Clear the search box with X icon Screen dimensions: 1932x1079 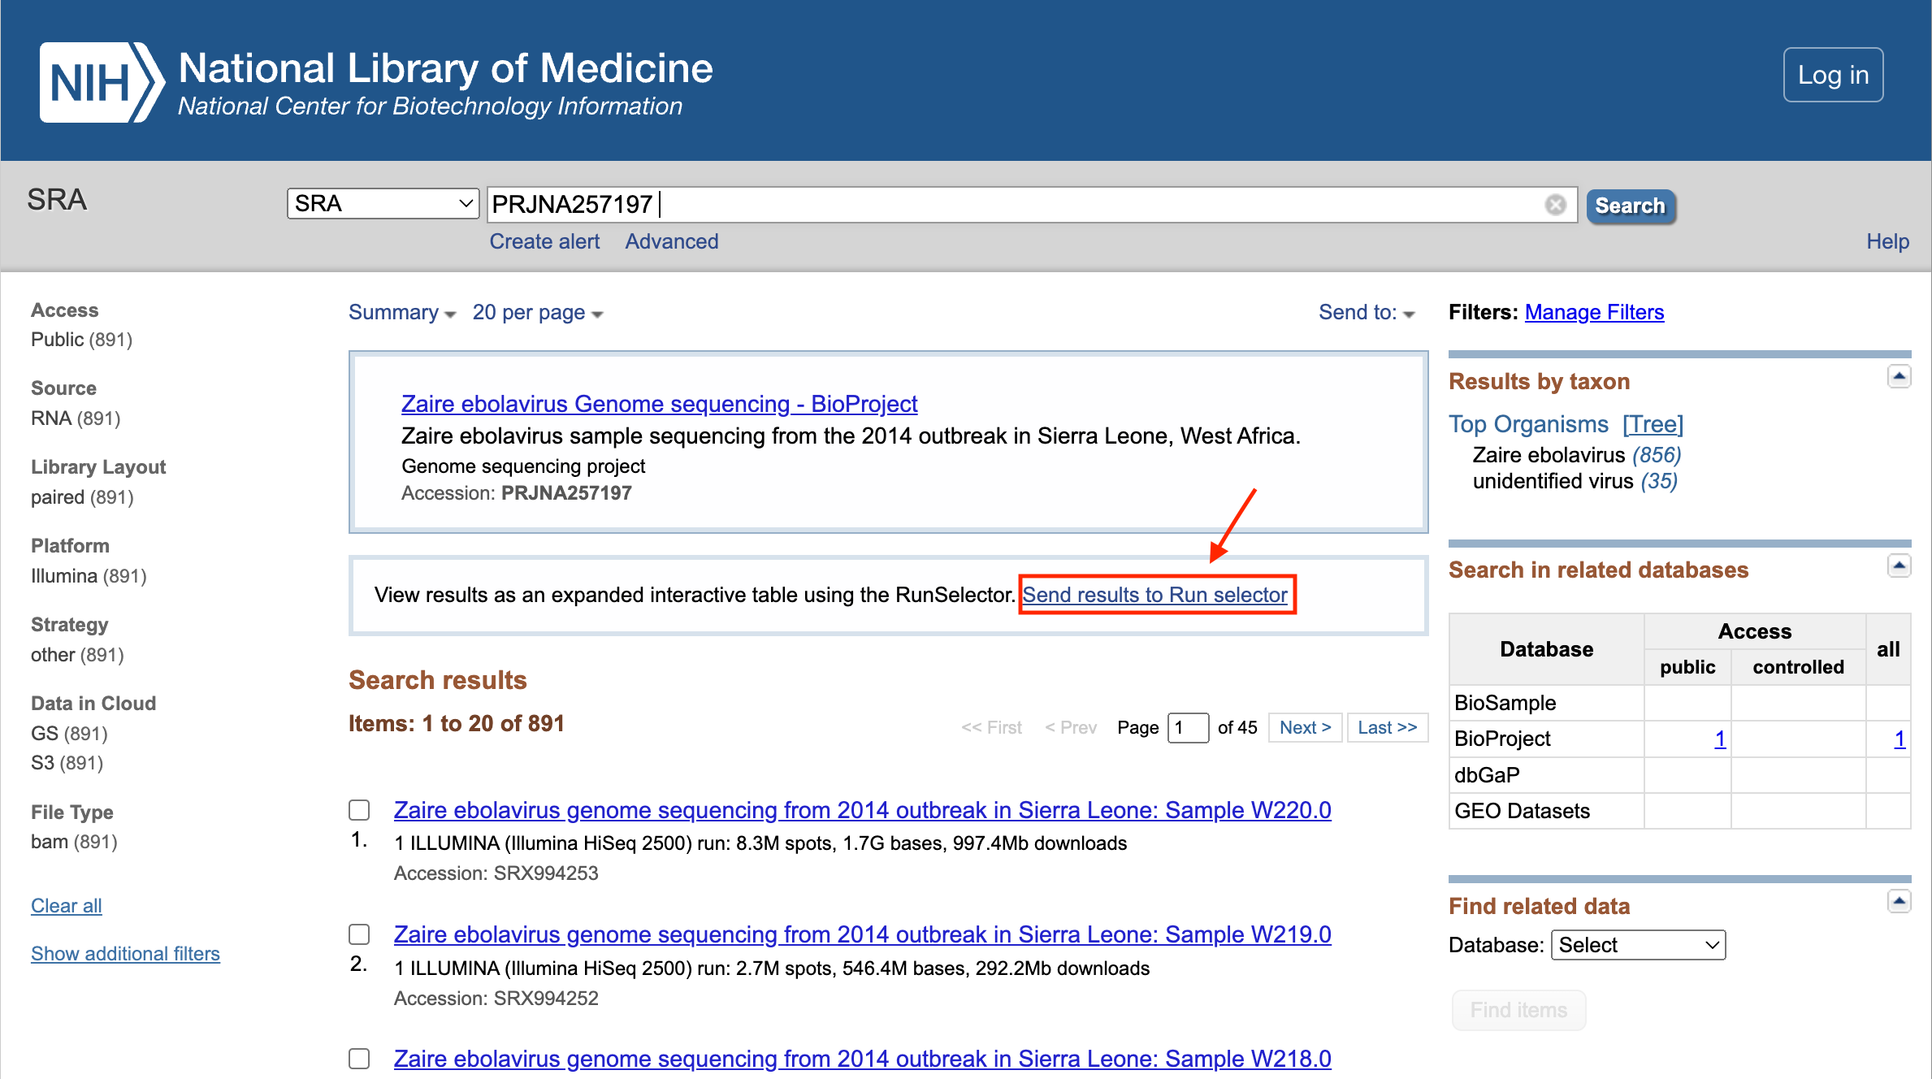coord(1555,205)
